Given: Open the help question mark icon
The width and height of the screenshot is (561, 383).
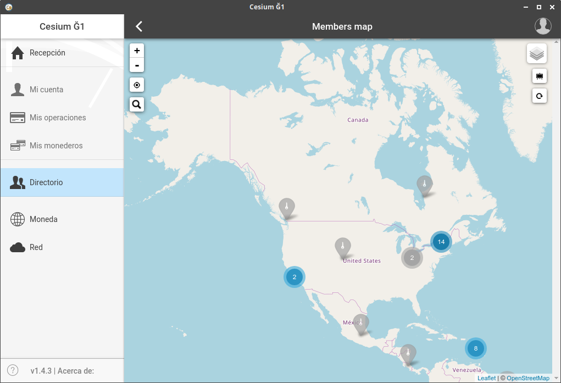Looking at the screenshot, I should click(13, 370).
